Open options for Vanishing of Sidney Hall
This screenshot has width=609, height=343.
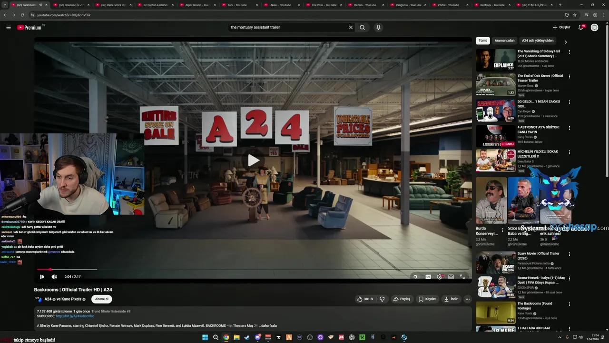click(x=569, y=52)
